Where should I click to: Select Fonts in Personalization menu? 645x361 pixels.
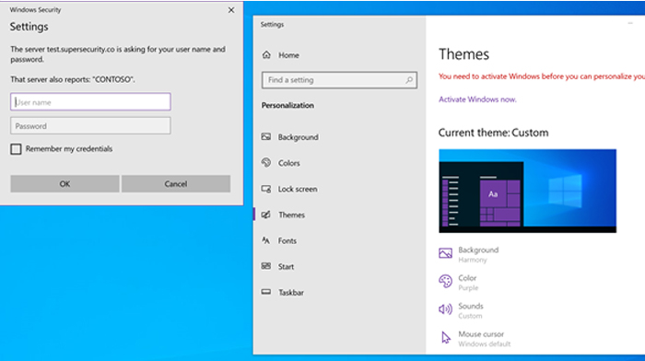(x=287, y=241)
